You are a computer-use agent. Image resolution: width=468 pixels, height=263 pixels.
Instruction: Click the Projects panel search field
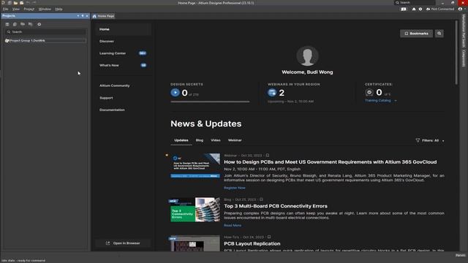click(x=45, y=31)
